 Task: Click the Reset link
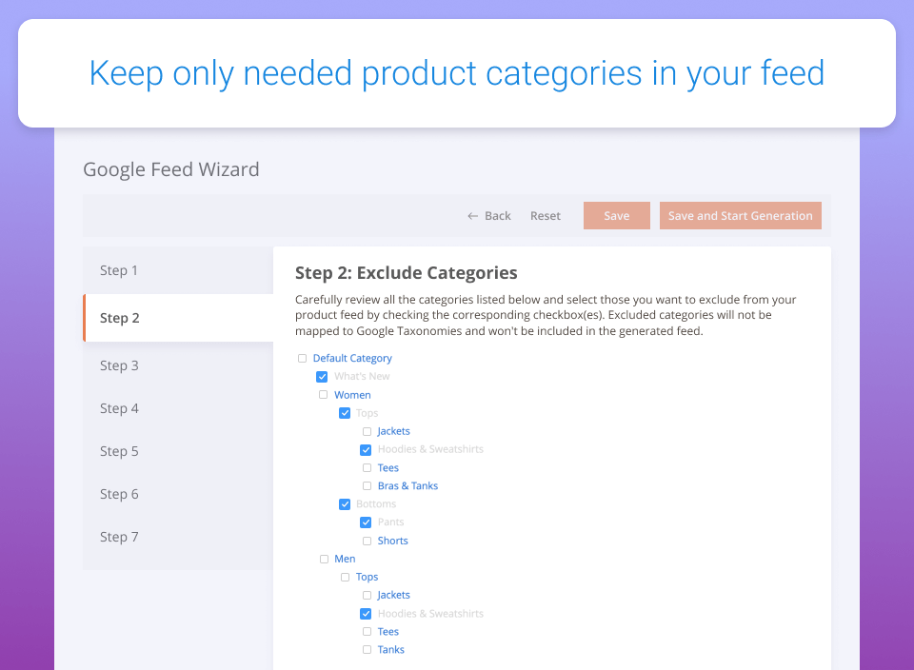(x=545, y=216)
